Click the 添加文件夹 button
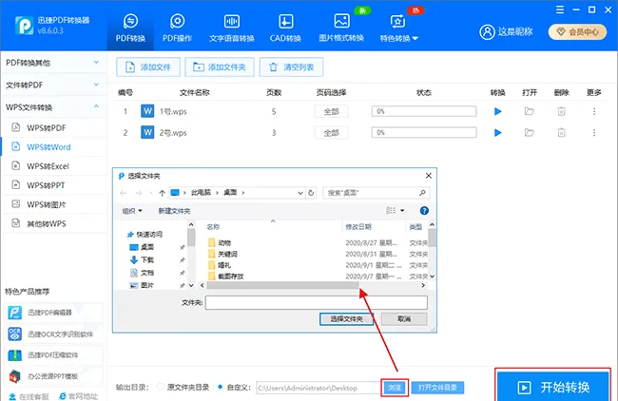 point(220,67)
